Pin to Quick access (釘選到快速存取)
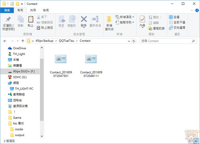200x144 pixels. [8, 23]
